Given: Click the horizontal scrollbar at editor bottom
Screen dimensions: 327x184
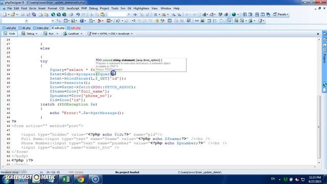Looking at the screenshot, I should [x=158, y=167].
